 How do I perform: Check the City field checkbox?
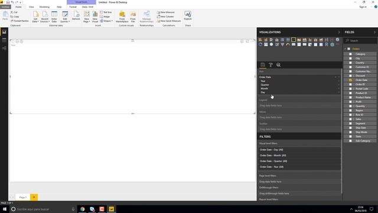[350, 59]
